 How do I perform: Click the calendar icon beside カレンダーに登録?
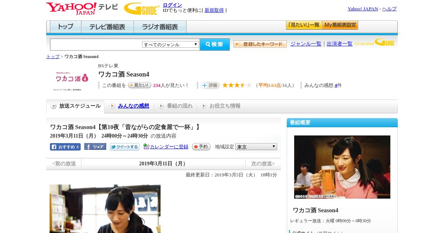(x=146, y=146)
